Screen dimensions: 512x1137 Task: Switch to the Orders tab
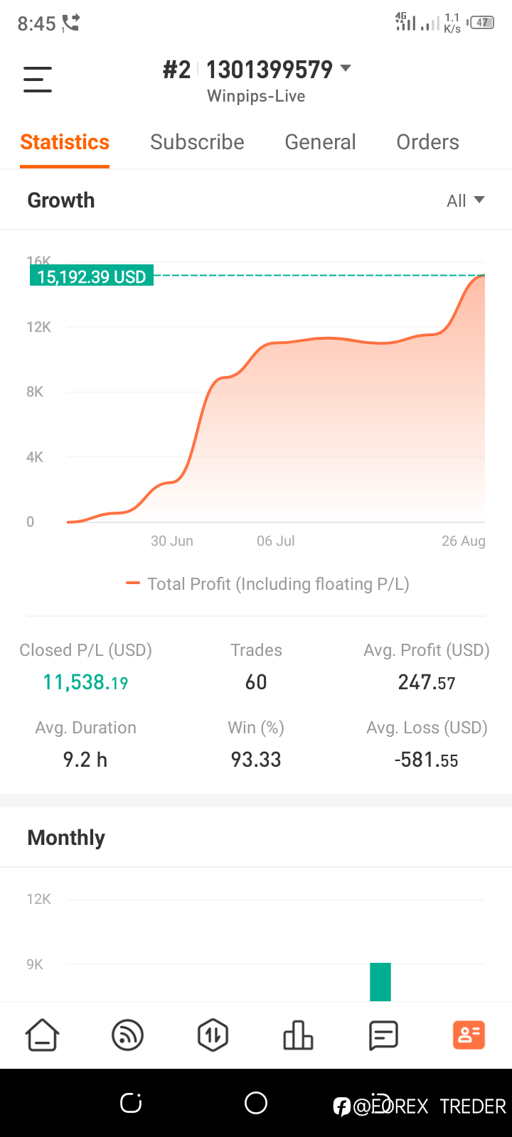[427, 142]
